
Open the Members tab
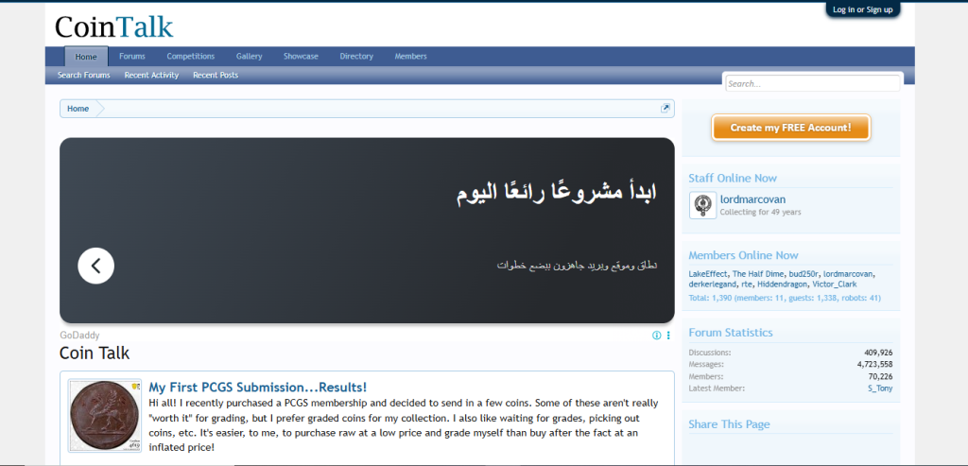(x=410, y=56)
